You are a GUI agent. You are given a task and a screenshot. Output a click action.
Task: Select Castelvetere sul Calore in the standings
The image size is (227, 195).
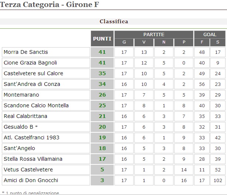33,73
